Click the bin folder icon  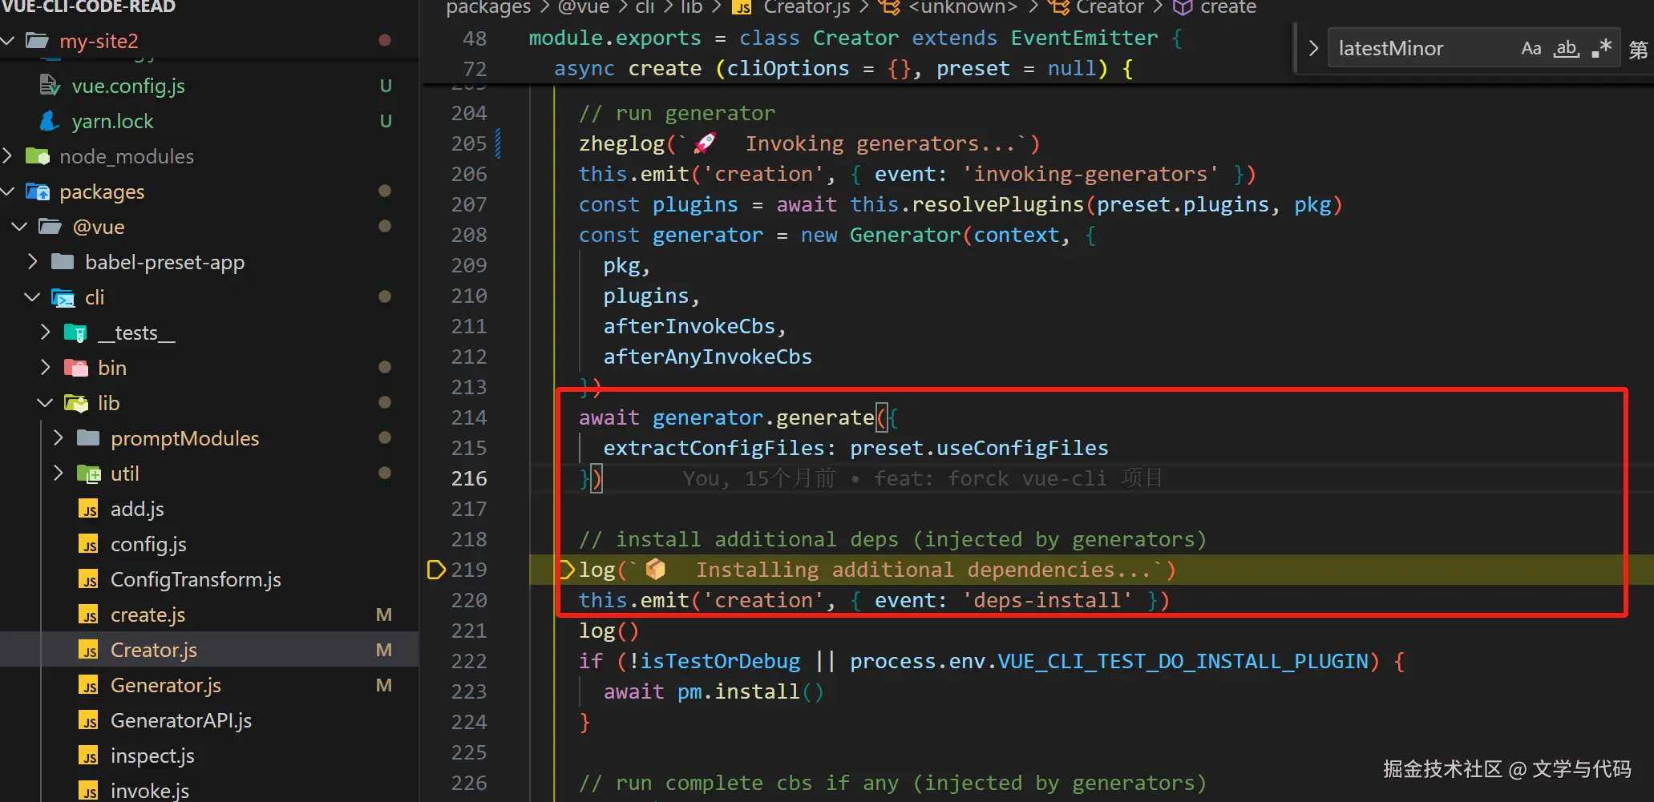75,368
